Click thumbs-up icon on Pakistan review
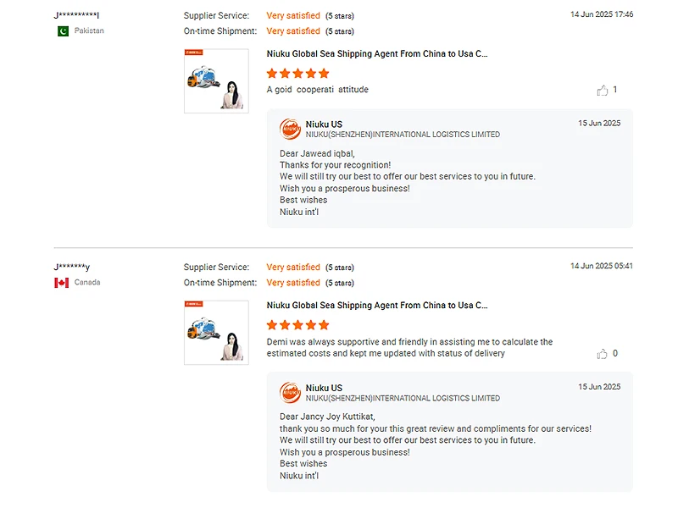 tap(603, 91)
